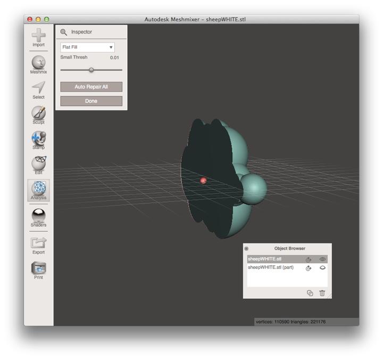Viewport: 383px width, 359px height.
Task: Choose the Stamp tool
Action: tap(38, 138)
